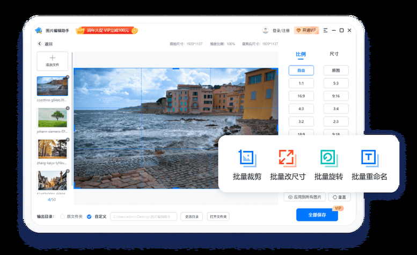Remove the coastline image via its close icon
Viewport: 417px width, 255px height.
click(68, 77)
